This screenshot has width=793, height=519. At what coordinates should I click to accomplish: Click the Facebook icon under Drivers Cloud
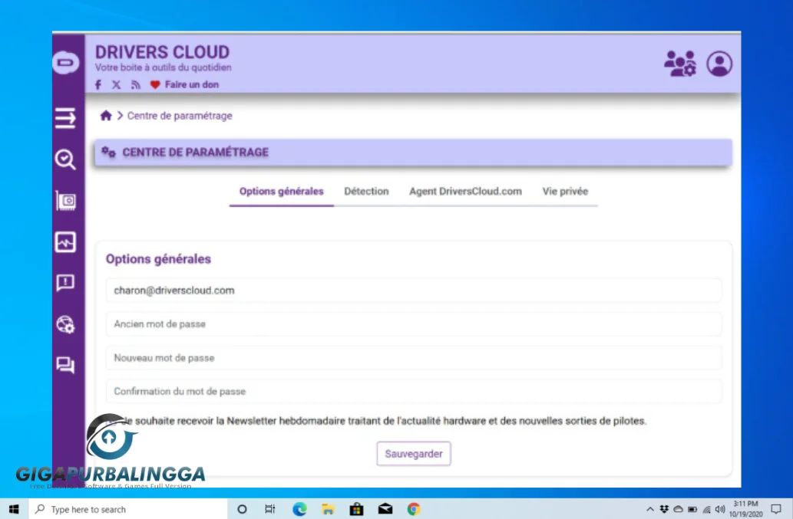(97, 84)
